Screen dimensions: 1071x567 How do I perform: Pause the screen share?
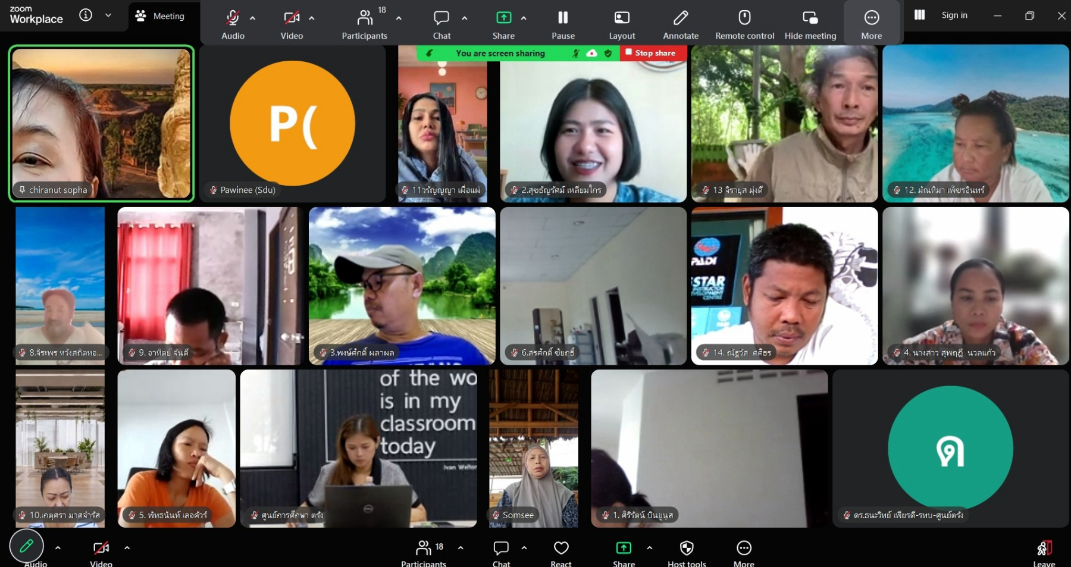(x=563, y=23)
